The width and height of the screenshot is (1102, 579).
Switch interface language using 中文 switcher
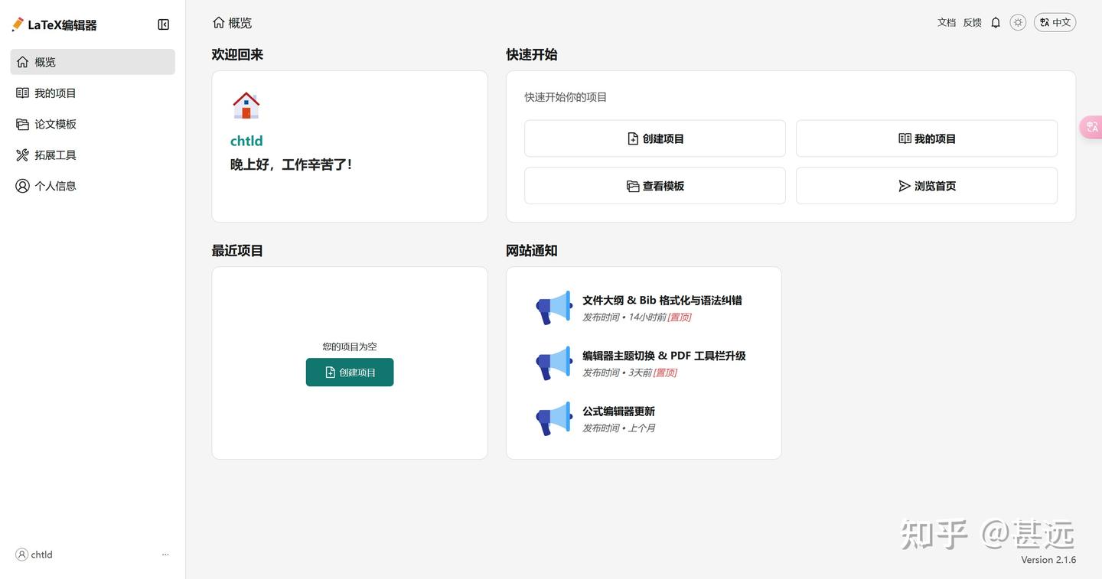click(x=1055, y=22)
